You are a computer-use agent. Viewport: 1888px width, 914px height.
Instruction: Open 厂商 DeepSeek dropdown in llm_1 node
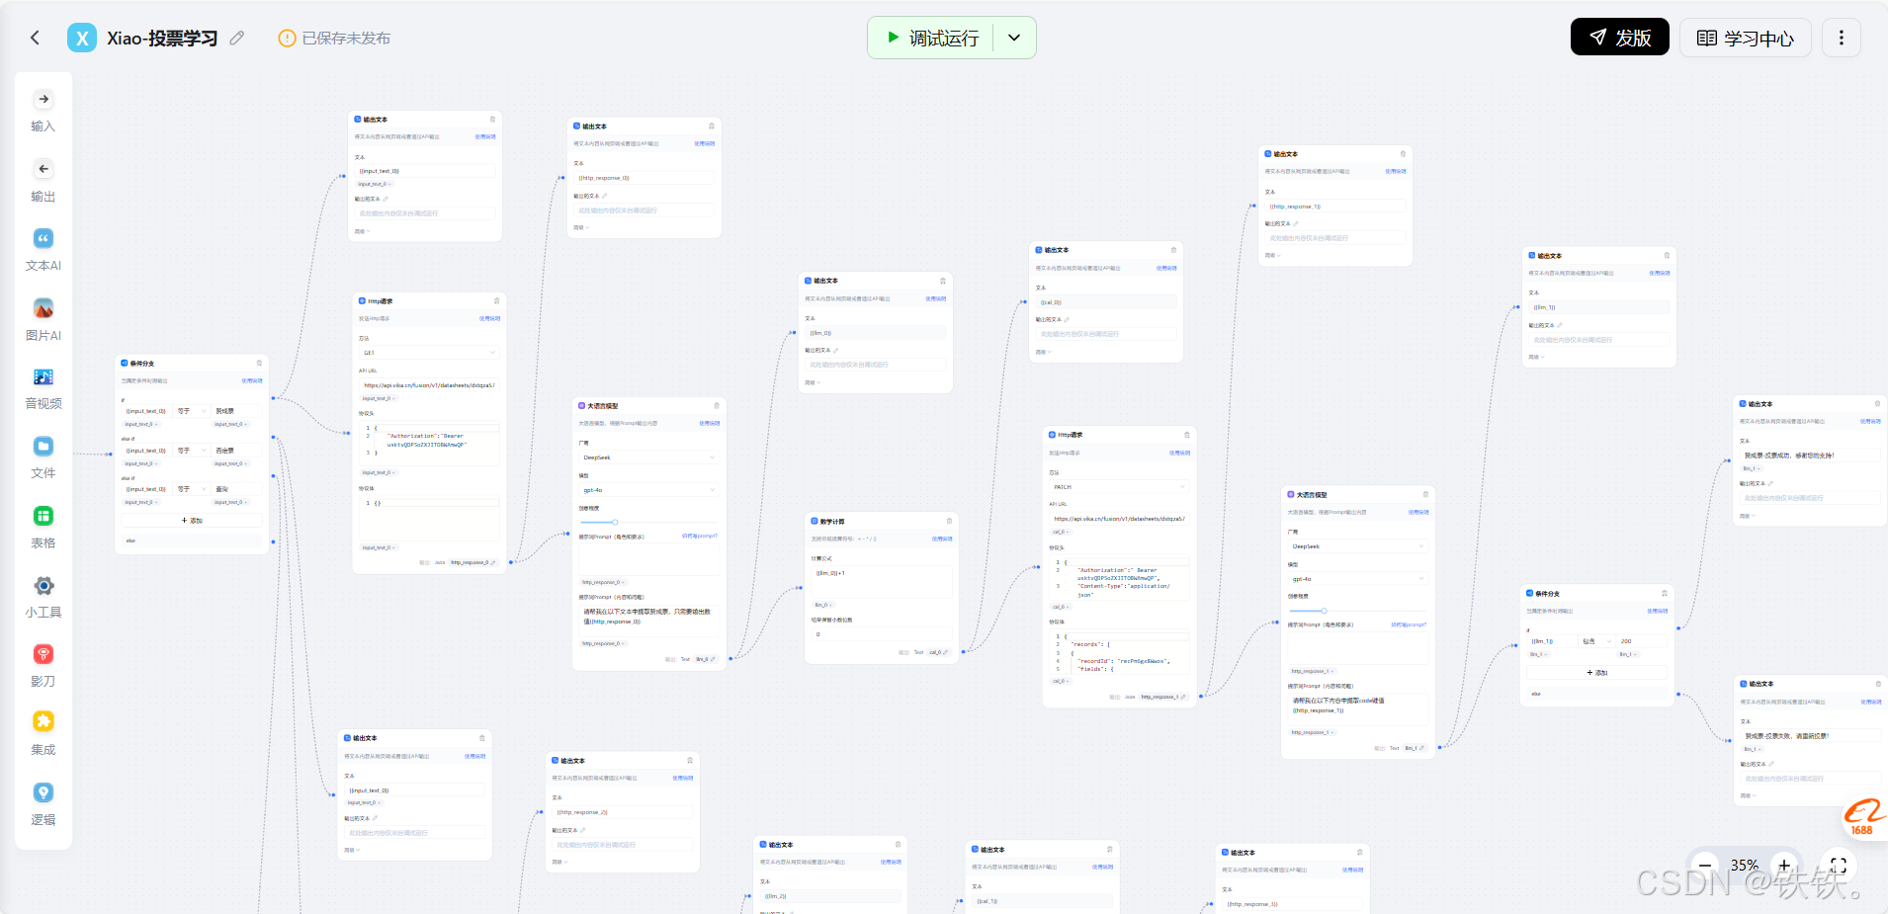(1358, 546)
